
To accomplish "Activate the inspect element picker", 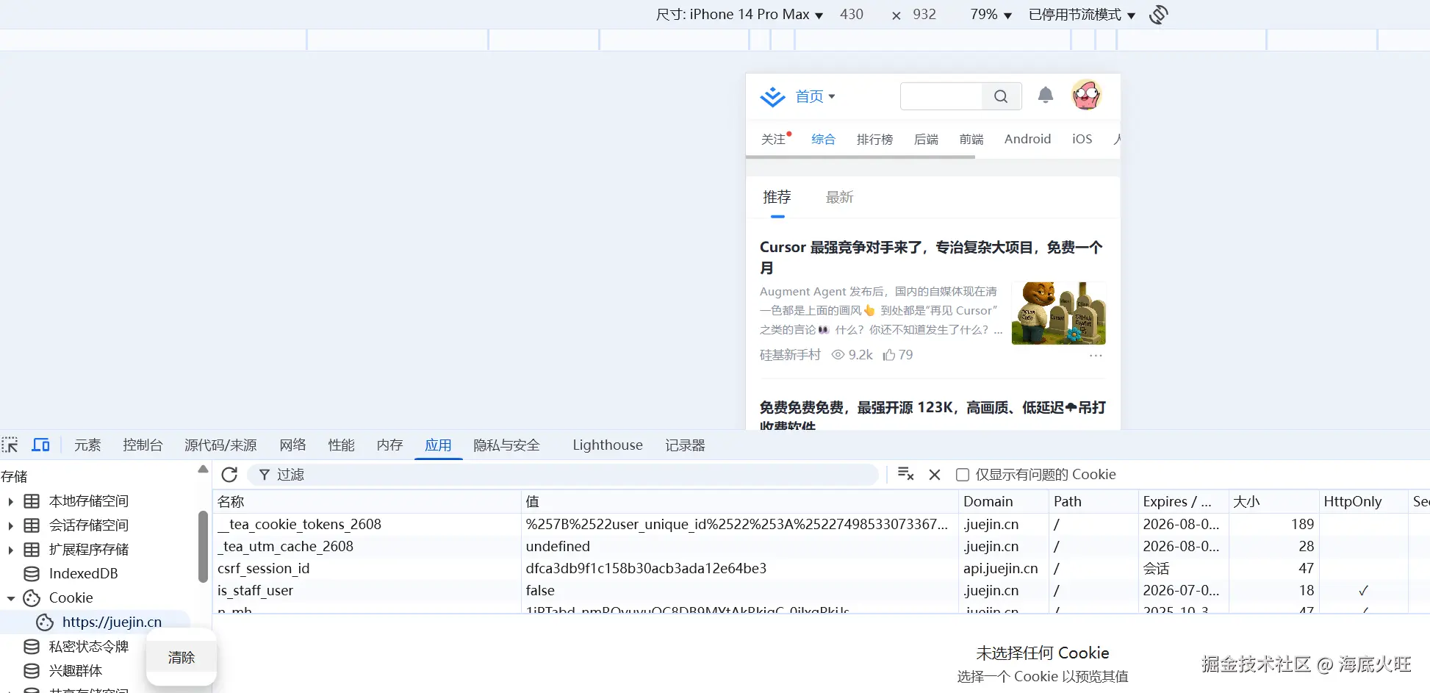I will [10, 445].
